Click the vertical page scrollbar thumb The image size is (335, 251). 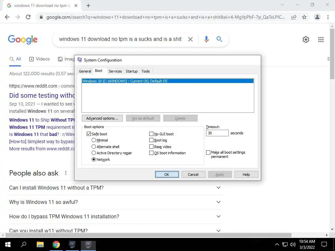pyautogui.click(x=332, y=54)
